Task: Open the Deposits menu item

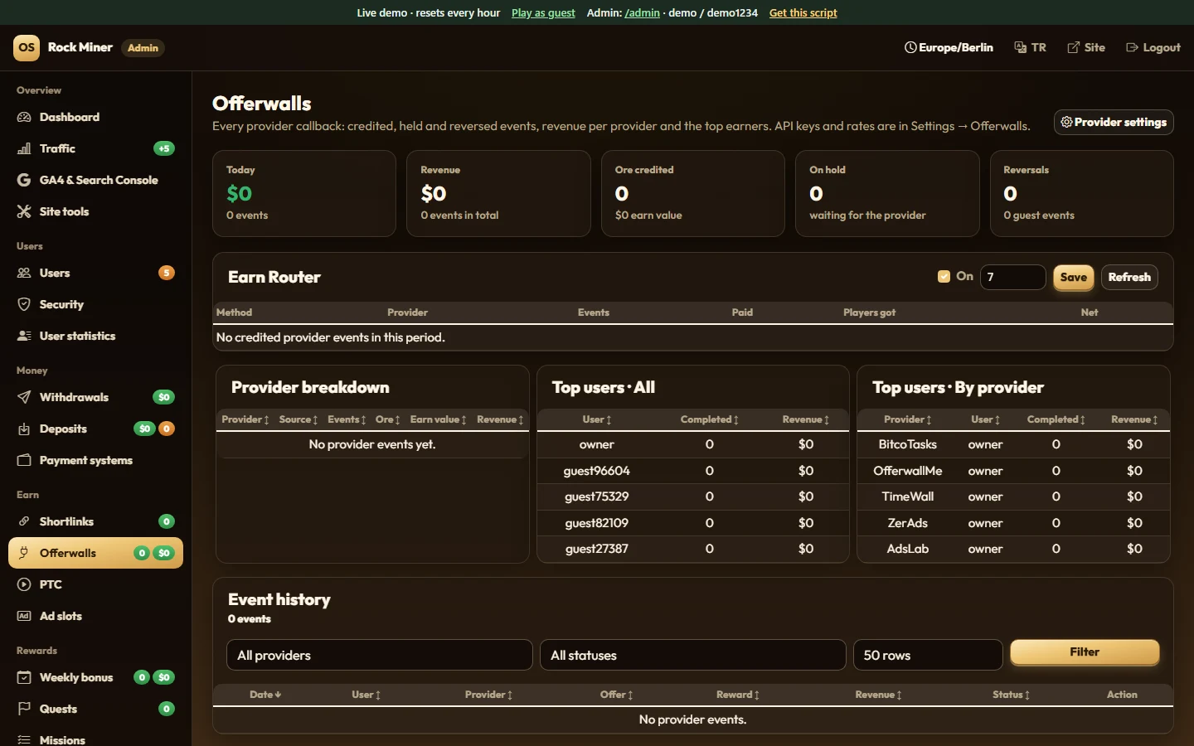Action: (x=95, y=429)
